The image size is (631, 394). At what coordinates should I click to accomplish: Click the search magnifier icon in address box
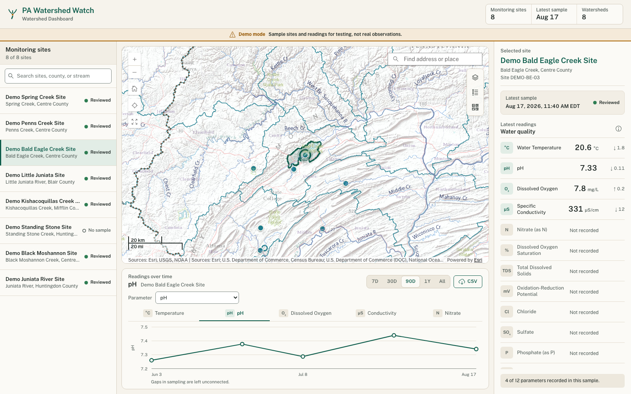(x=396, y=59)
